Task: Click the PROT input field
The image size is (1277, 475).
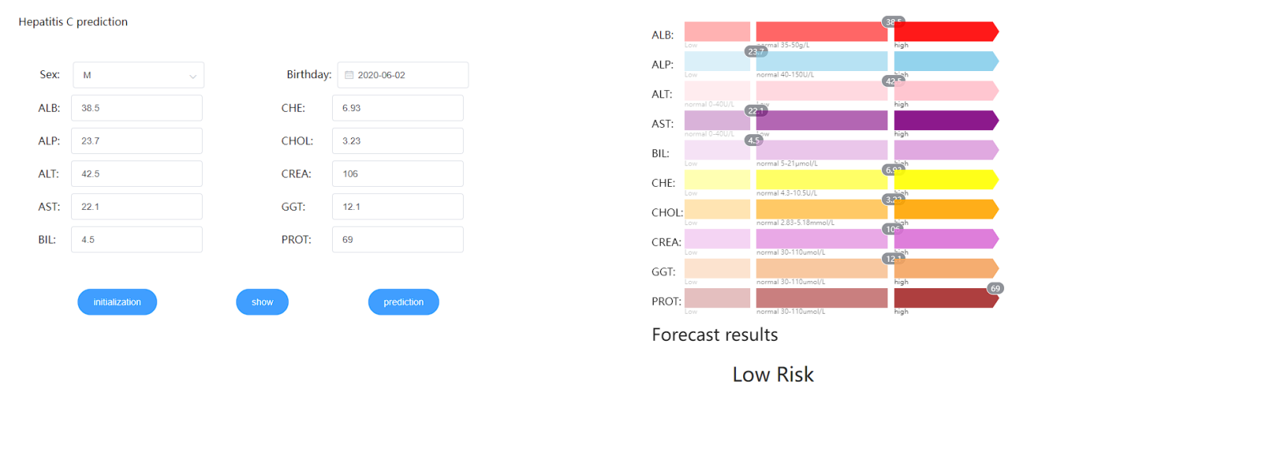Action: 397,239
